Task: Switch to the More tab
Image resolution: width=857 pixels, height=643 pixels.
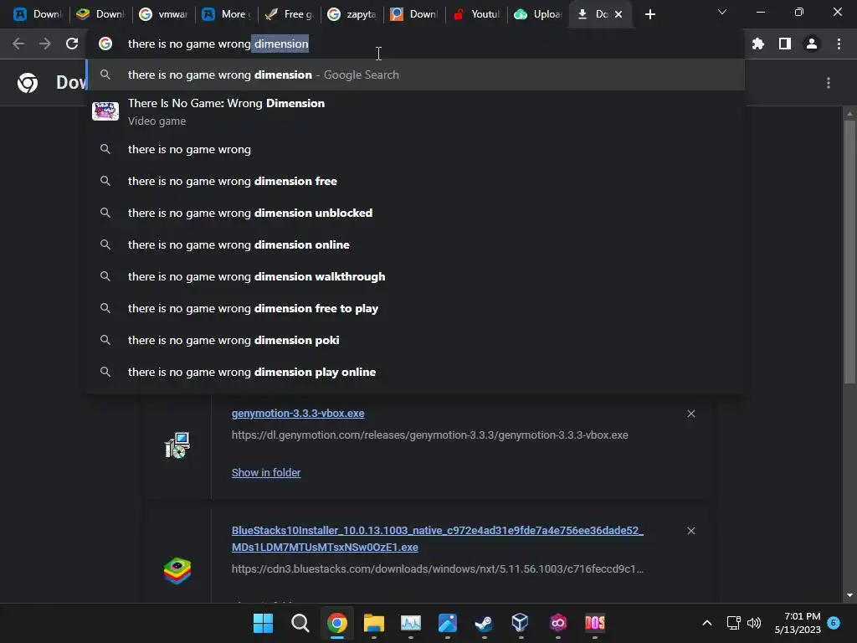Action: tap(226, 14)
